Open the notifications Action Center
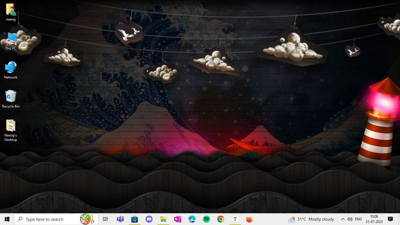Image resolution: width=400 pixels, height=225 pixels. tap(390, 219)
